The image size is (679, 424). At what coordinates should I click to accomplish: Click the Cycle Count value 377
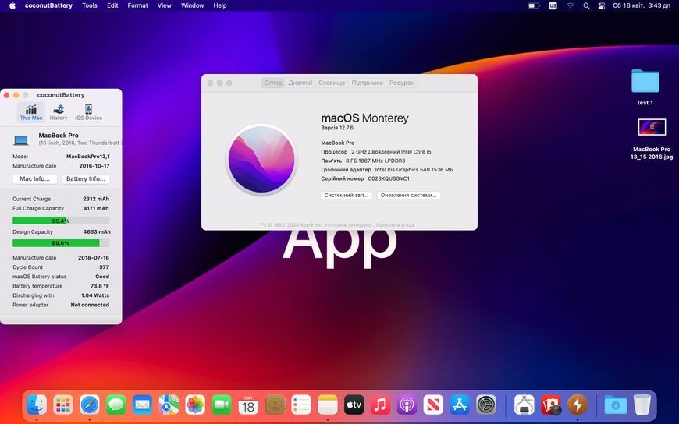click(x=104, y=267)
